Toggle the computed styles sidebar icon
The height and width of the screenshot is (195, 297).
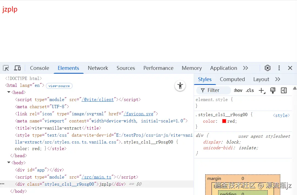tap(284, 90)
